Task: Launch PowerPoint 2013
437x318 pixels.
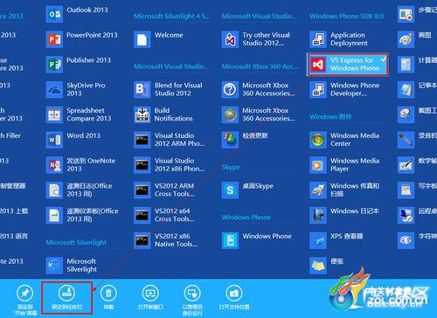Action: tap(82, 39)
